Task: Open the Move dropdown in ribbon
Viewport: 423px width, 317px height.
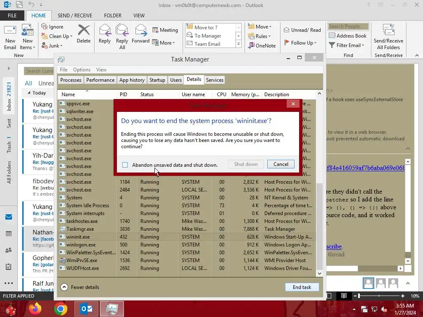Action: (x=260, y=27)
